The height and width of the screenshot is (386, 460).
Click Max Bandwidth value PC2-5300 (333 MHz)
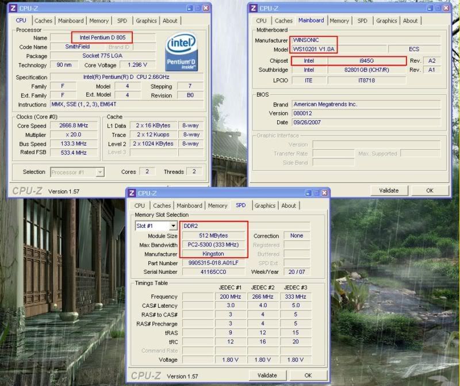click(213, 245)
